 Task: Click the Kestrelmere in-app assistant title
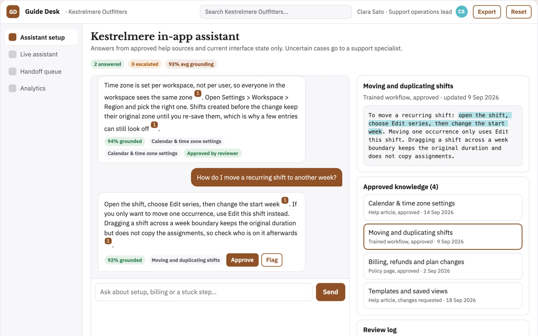click(165, 36)
